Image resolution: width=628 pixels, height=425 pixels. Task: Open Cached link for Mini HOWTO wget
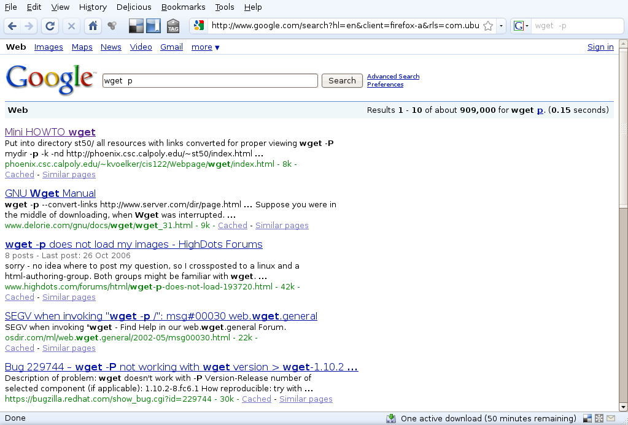[x=20, y=175]
